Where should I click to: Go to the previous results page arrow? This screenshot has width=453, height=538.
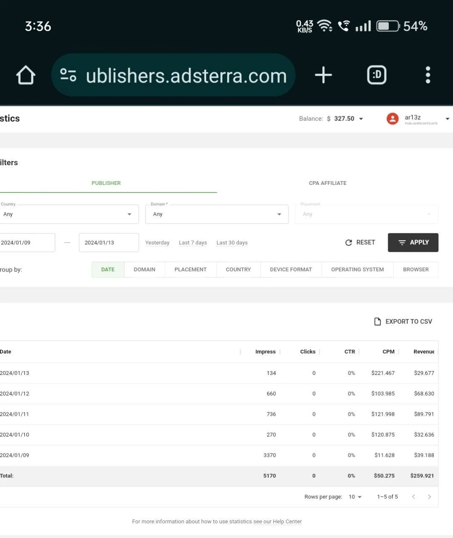413,497
